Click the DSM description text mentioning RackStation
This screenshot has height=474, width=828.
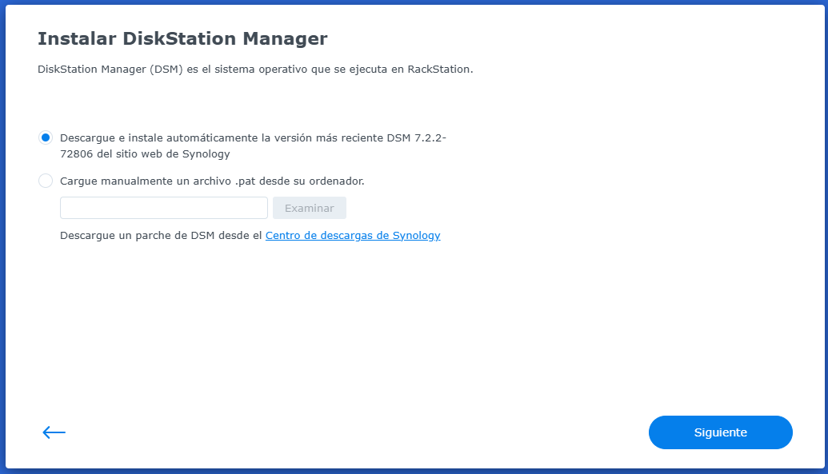click(x=255, y=70)
